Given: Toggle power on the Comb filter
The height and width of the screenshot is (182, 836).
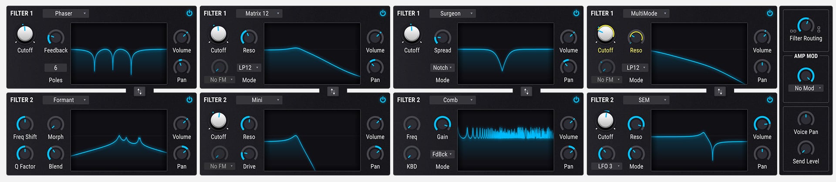Looking at the screenshot, I should point(576,100).
